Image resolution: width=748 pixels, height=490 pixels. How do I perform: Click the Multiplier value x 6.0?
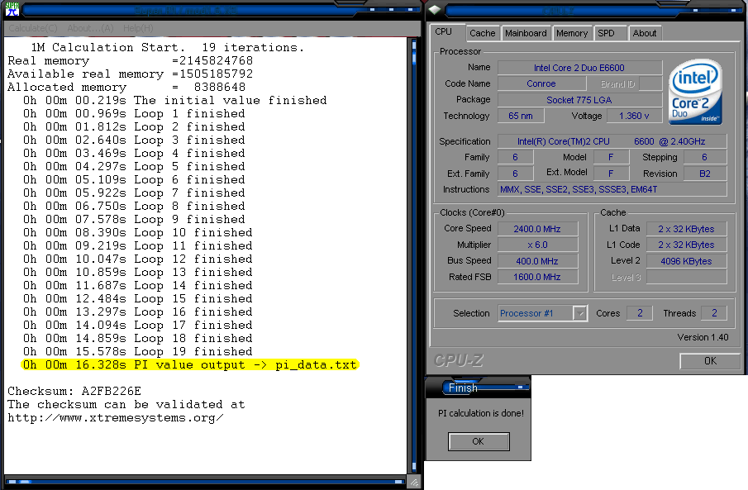[537, 245]
